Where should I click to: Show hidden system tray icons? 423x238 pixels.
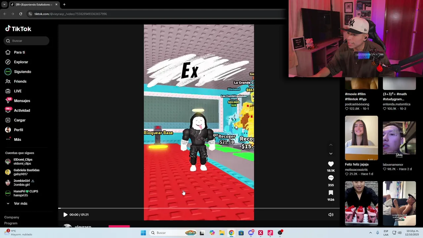[x=370, y=233]
